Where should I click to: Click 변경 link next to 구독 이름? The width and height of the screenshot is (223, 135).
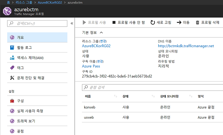[100, 61]
